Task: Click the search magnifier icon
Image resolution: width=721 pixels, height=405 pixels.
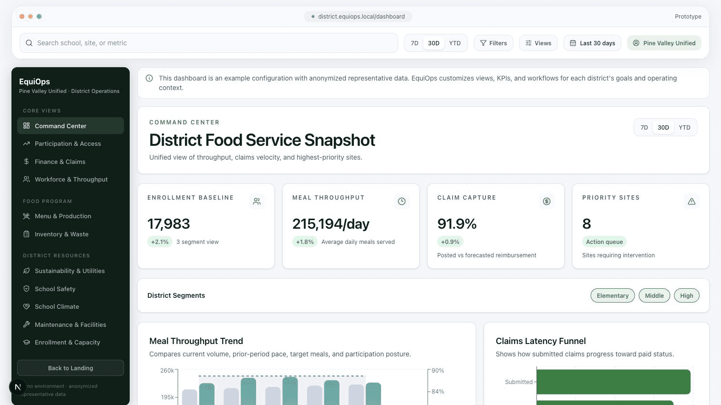Action: (29, 43)
